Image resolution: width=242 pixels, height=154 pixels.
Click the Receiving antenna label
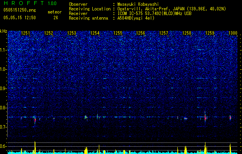[x=88, y=18]
